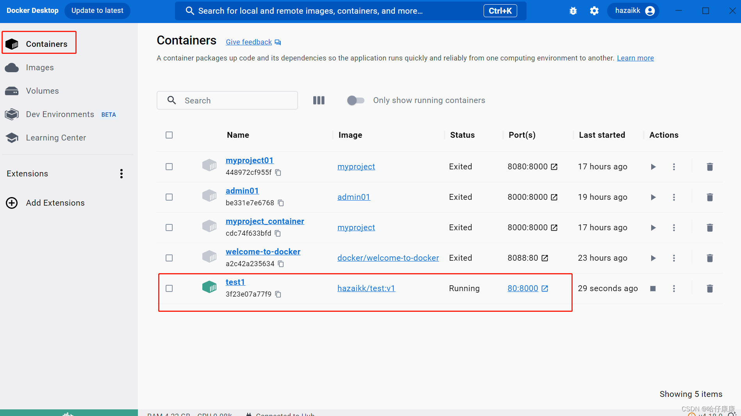Delete the myproject_container container

pos(710,228)
